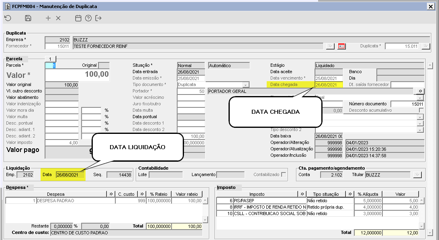This screenshot has height=240, width=439.
Task: Click the exit door-arrow toolbar icon
Action: (x=98, y=18)
